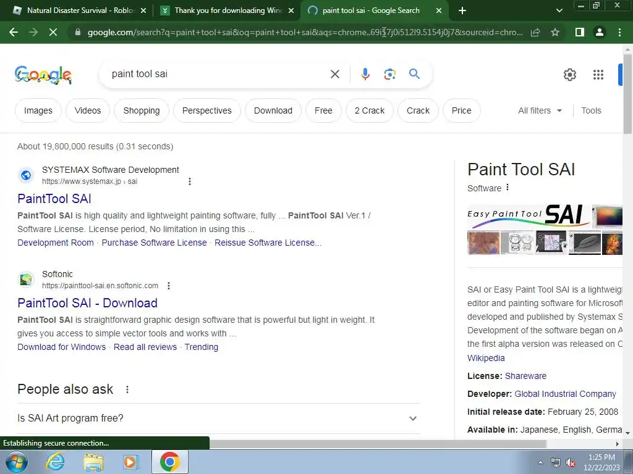Search by image with Google Lens icon
This screenshot has height=474, width=633.
[389, 74]
